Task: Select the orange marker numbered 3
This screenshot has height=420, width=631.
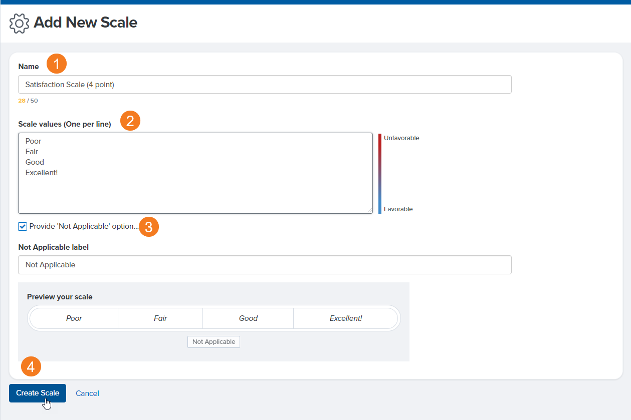Action: (x=149, y=227)
